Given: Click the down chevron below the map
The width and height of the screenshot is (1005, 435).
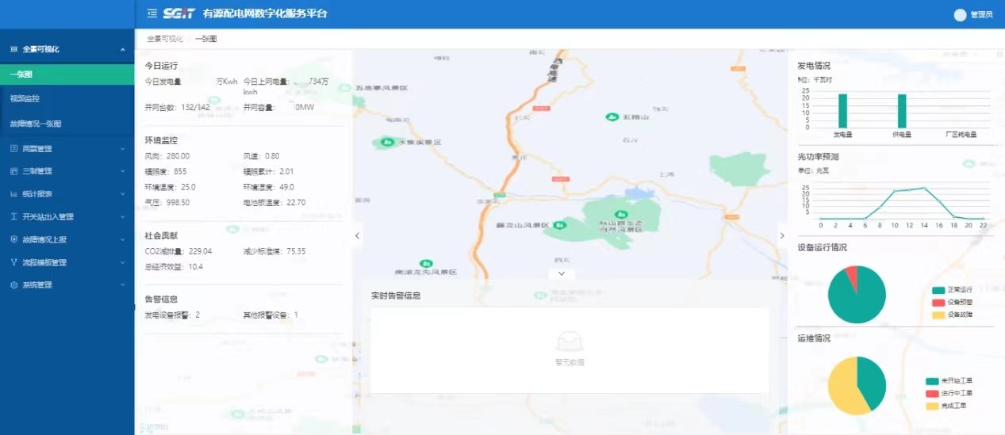Looking at the screenshot, I should pyautogui.click(x=562, y=273).
